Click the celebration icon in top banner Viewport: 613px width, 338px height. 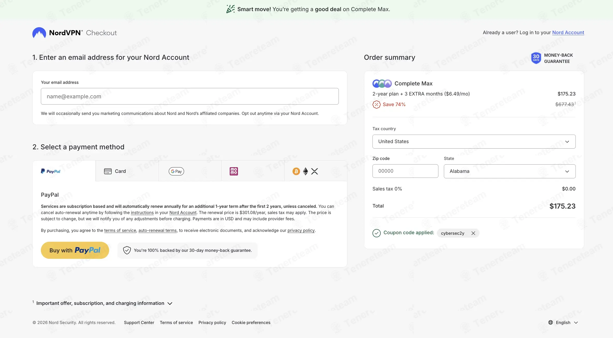coord(230,9)
